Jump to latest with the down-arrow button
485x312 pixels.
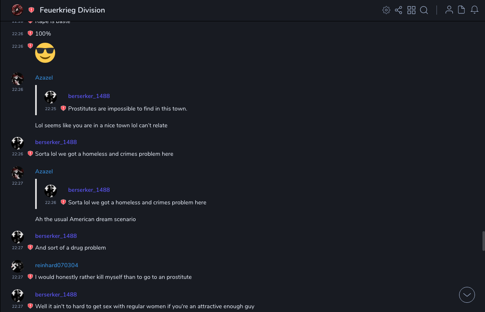coord(467,295)
